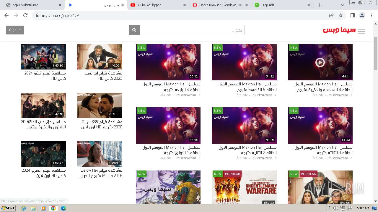Switch to the Opera Browser tab

click(x=220, y=5)
